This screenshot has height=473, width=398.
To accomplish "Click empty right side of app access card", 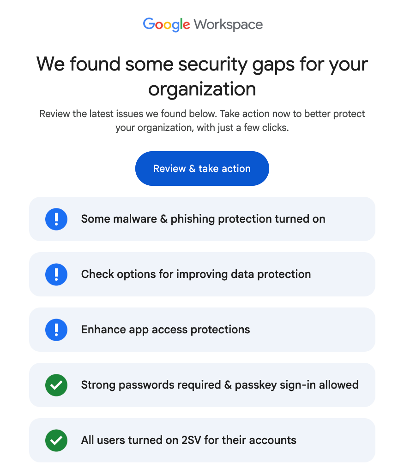I will (x=323, y=330).
